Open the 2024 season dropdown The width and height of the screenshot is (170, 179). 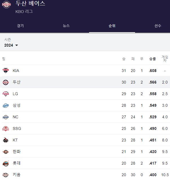9,45
